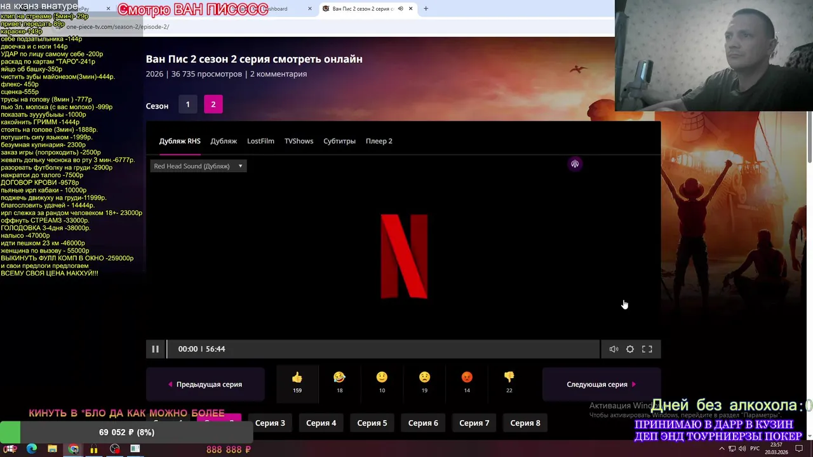Click the smiling emoji reaction with 10

pos(382,383)
